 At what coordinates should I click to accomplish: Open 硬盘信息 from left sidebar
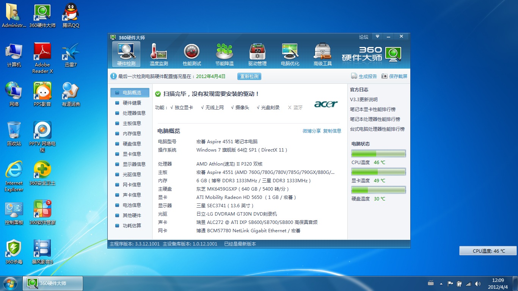132,144
